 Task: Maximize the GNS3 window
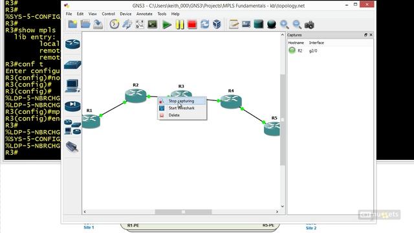[x=355, y=5]
